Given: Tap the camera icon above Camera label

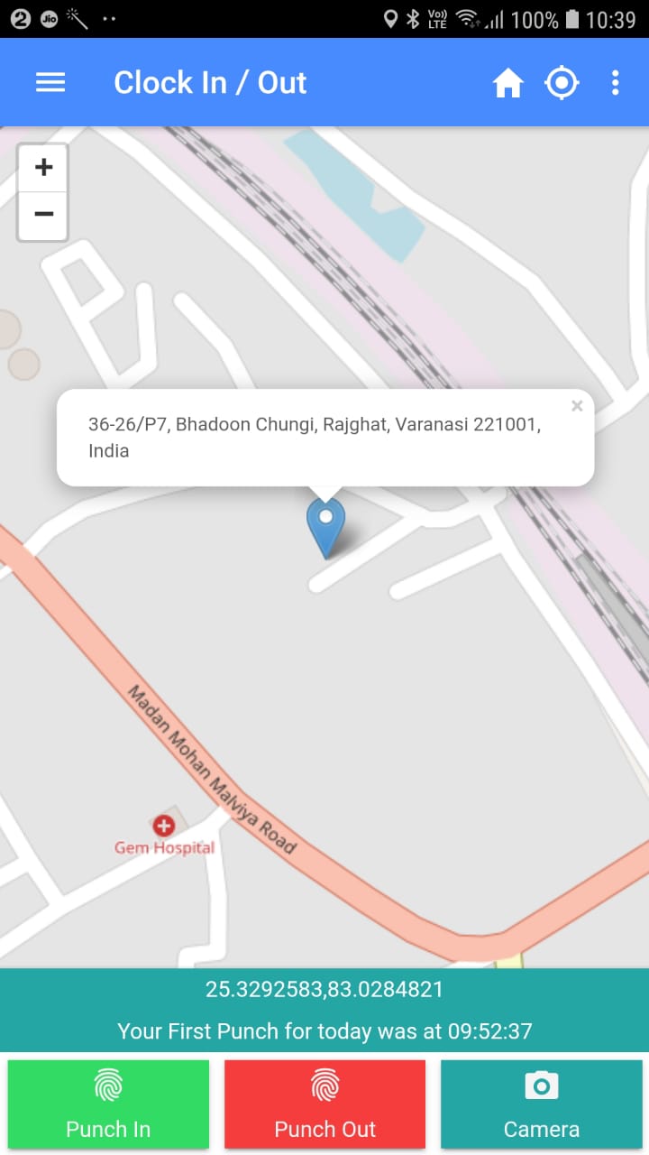Looking at the screenshot, I should 542,1086.
